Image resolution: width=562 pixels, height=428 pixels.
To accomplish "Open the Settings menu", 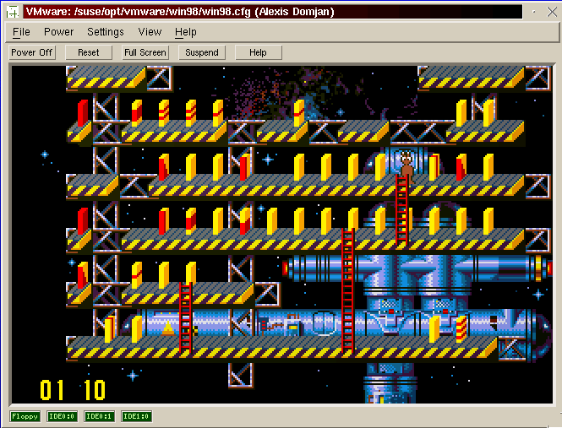I will coord(106,32).
